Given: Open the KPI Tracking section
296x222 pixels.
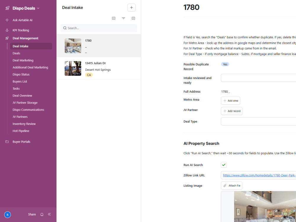Looking at the screenshot, I should pyautogui.click(x=21, y=30).
